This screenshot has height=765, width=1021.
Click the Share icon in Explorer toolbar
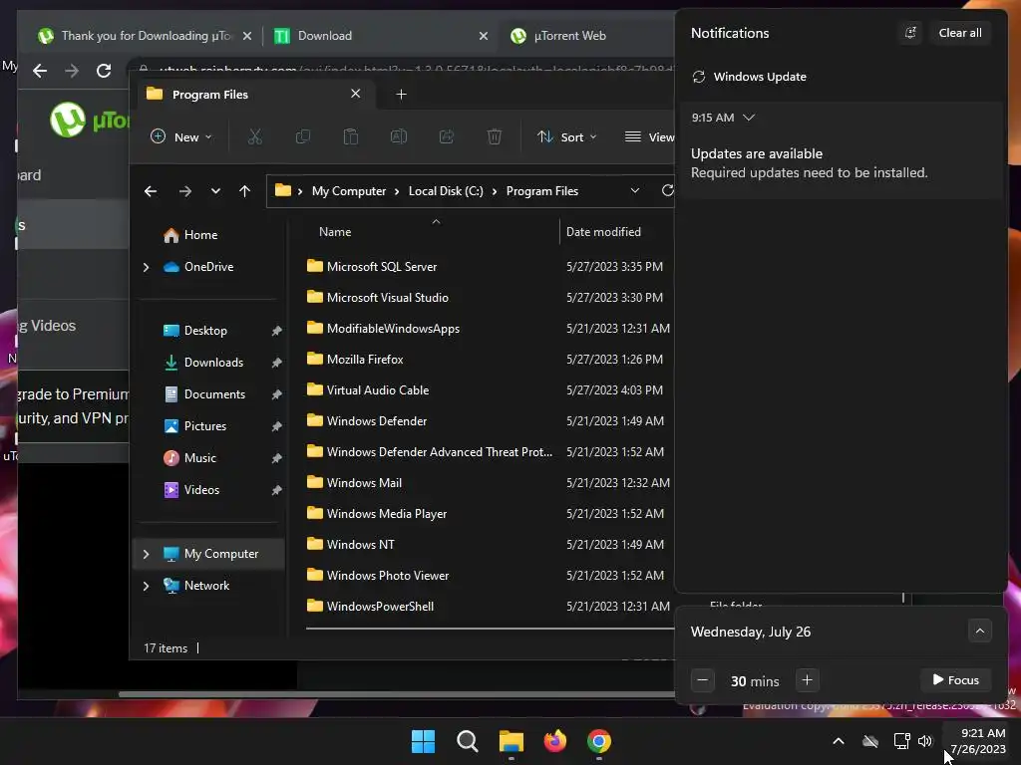pos(447,136)
